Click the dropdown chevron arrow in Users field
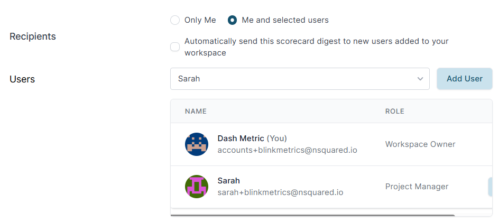 coord(420,79)
